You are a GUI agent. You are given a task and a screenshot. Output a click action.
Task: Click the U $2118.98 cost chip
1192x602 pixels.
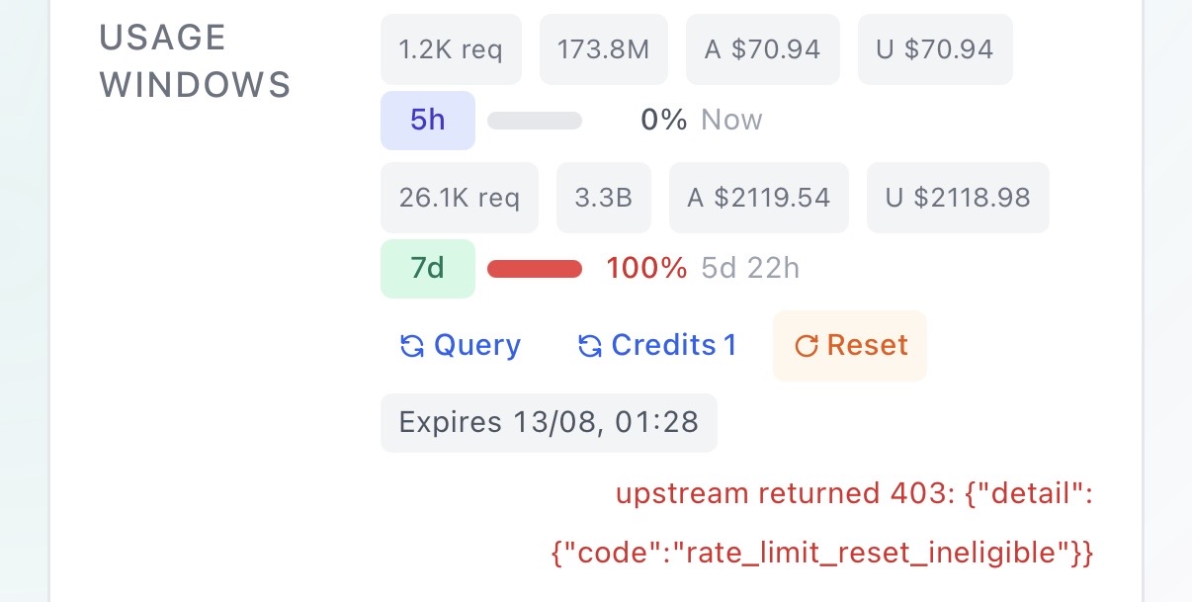point(958,198)
